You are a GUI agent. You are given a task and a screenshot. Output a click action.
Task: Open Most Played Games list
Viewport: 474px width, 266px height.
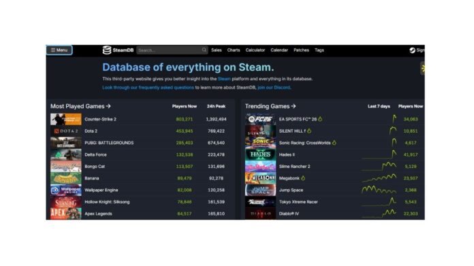(x=80, y=106)
